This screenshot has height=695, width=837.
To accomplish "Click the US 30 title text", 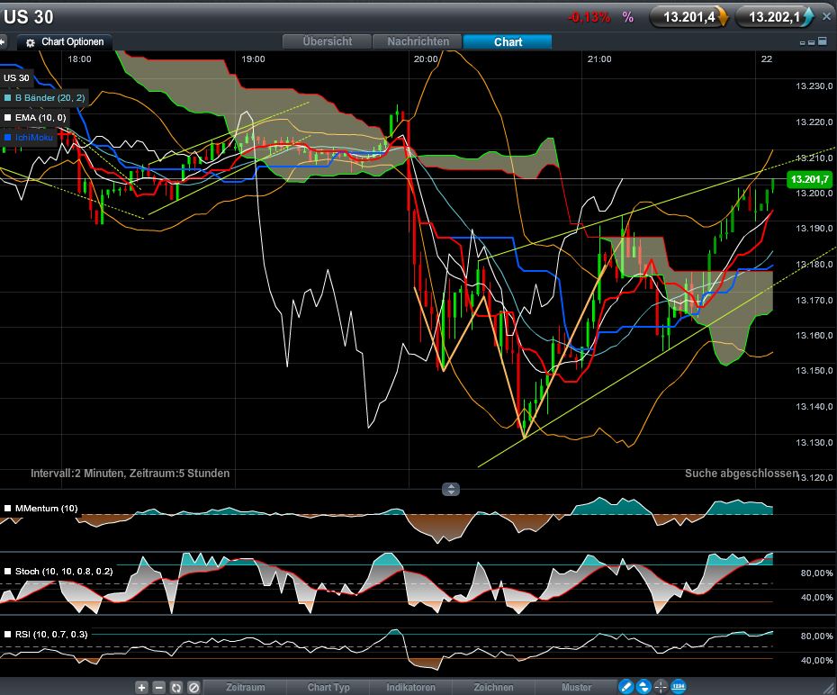I will pyautogui.click(x=28, y=17).
